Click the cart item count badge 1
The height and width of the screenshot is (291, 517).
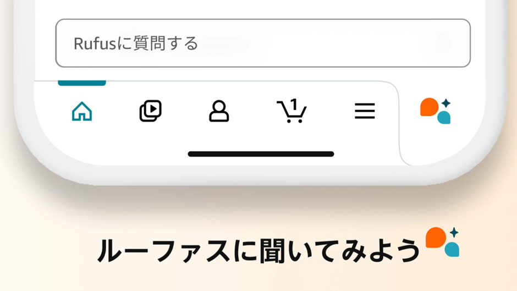point(294,105)
